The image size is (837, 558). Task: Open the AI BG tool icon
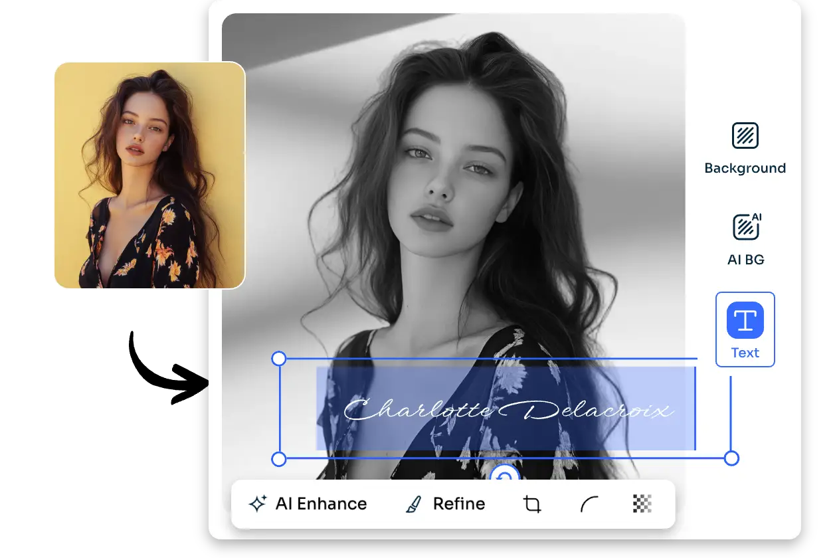745,227
